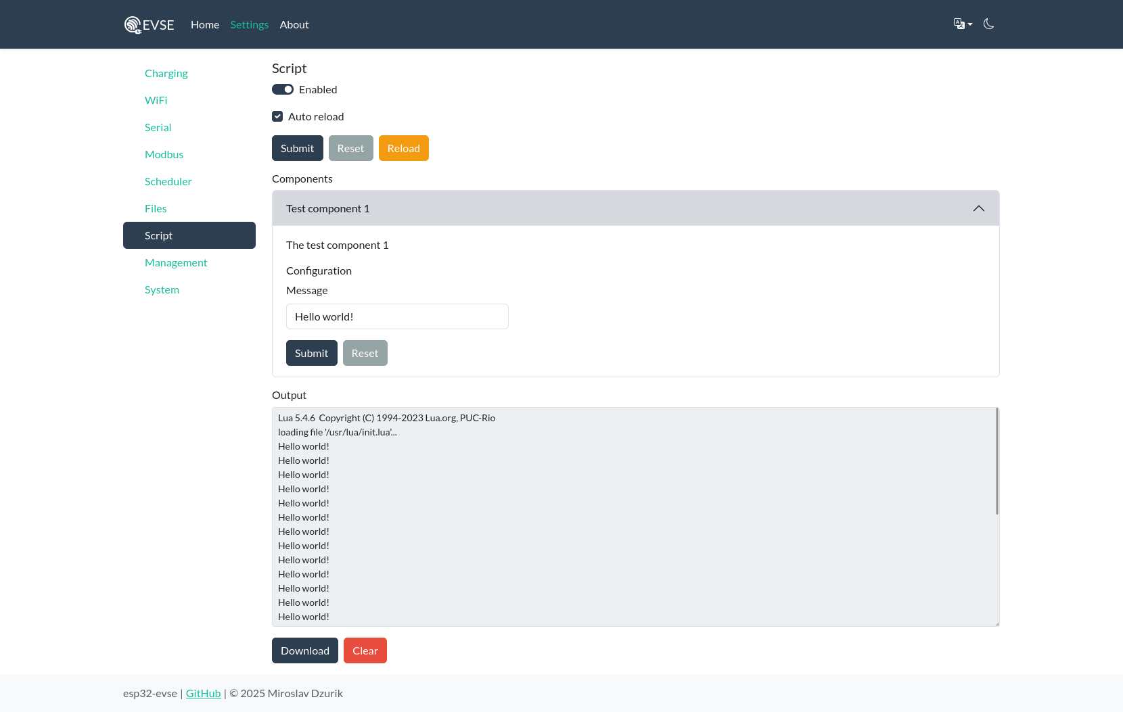Screen dimensions: 1123x712
Task: Select the Script sidebar item
Action: tap(189, 235)
